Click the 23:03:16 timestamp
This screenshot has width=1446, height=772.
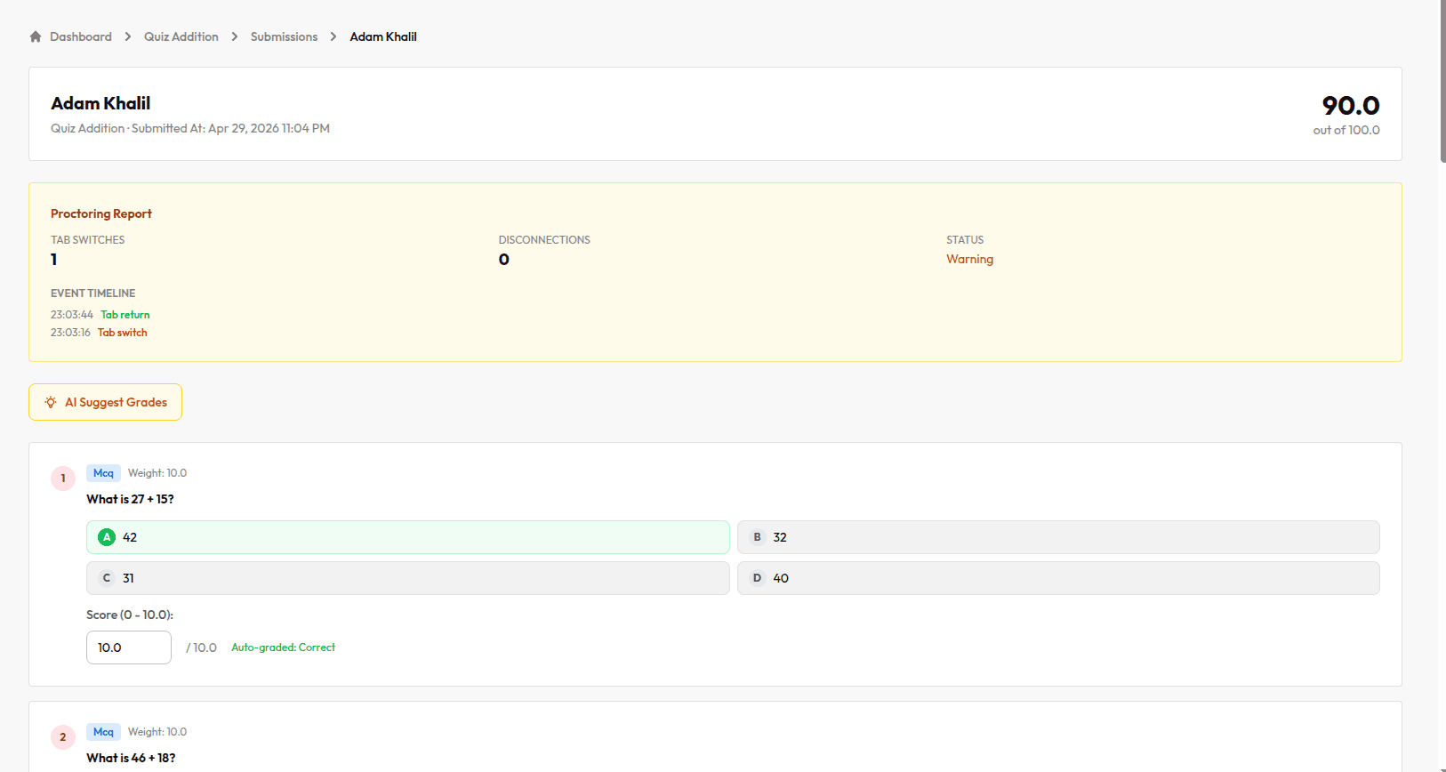pyautogui.click(x=70, y=333)
